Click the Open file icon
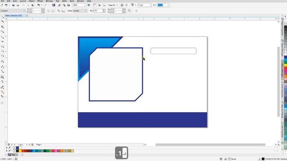Screen dimensions: 287x161 [6, 5]
